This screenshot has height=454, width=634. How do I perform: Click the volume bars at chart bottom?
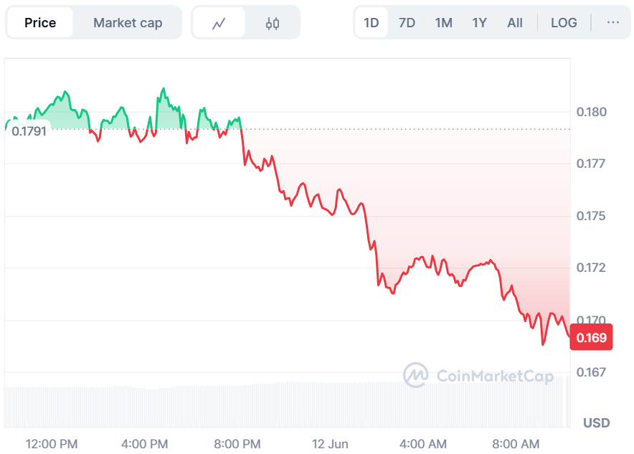287,405
